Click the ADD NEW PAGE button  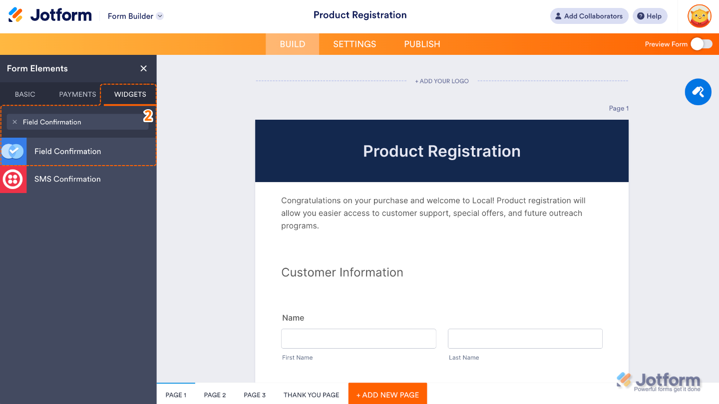387,395
